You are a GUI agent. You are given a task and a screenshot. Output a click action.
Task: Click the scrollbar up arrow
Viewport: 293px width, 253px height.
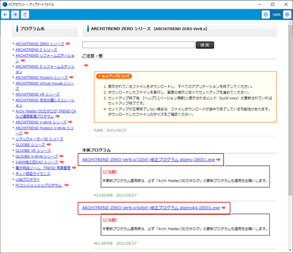(290, 23)
